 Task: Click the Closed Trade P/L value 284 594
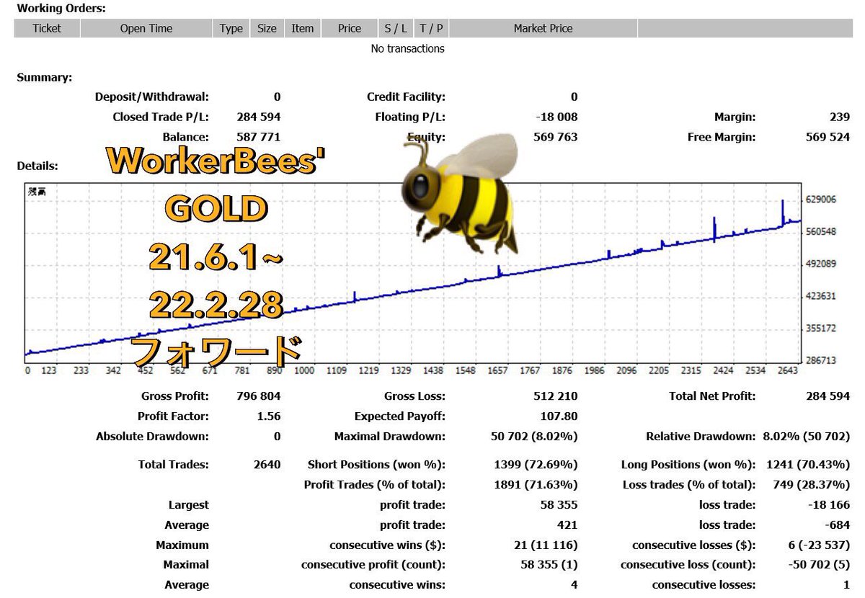pos(259,117)
